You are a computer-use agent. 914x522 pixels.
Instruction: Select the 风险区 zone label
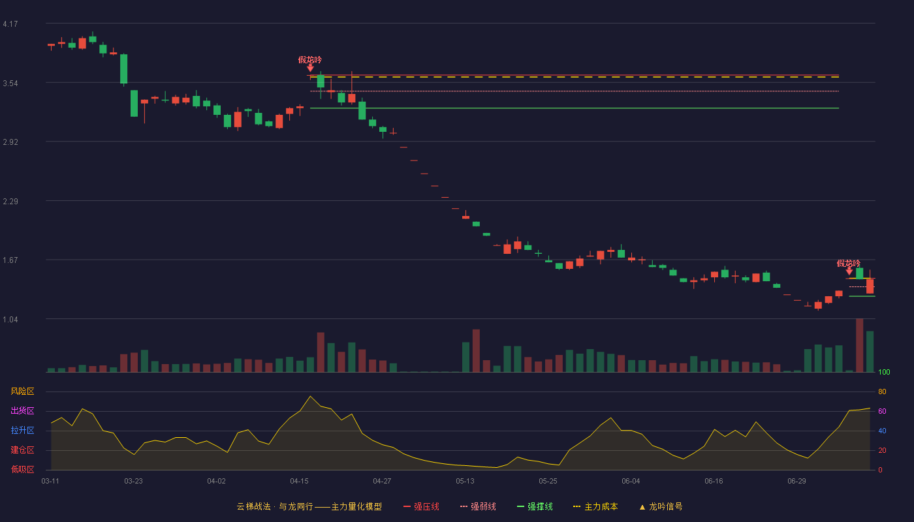click(x=22, y=391)
